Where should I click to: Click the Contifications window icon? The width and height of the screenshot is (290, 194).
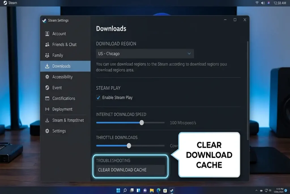(x=47, y=98)
